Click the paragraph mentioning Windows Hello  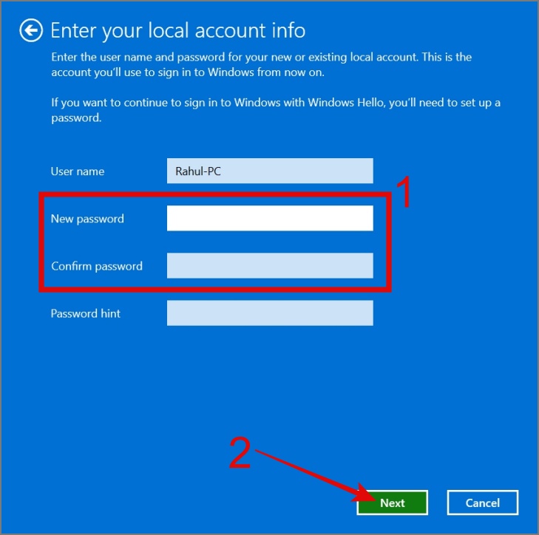pyautogui.click(x=276, y=110)
